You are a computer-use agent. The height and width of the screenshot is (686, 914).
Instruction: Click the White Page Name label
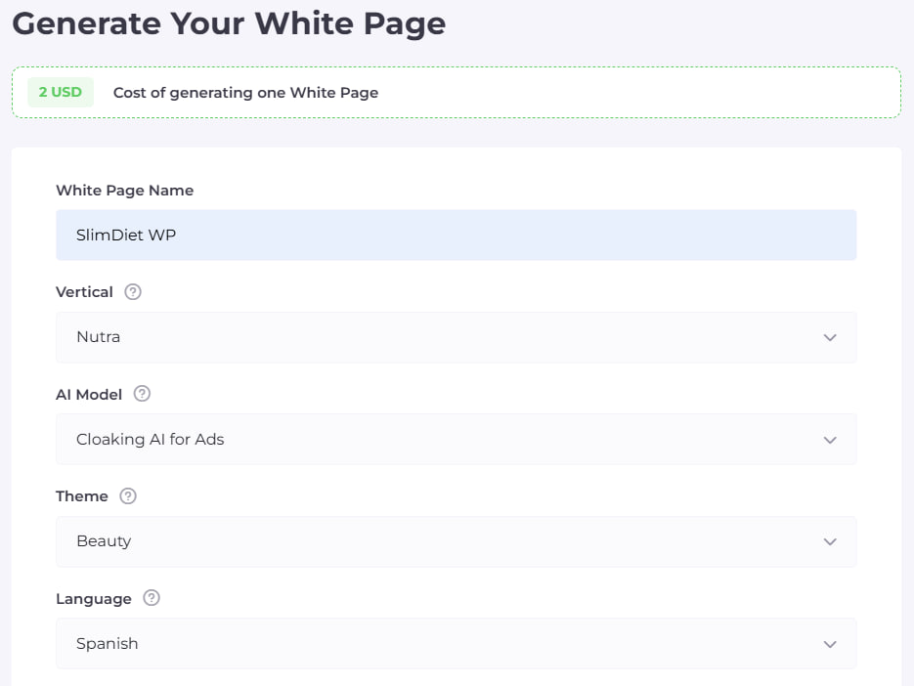(124, 191)
